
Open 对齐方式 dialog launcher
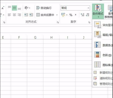(x=58, y=22)
